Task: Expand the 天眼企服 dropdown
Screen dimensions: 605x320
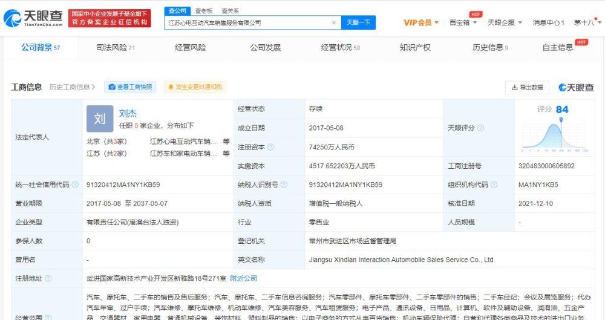Action: 505,23
